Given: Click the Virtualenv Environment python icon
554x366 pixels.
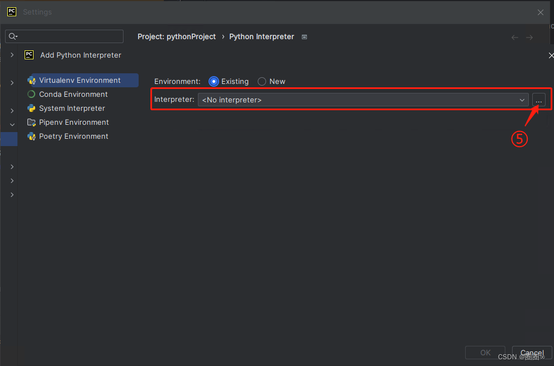Looking at the screenshot, I should tap(31, 80).
